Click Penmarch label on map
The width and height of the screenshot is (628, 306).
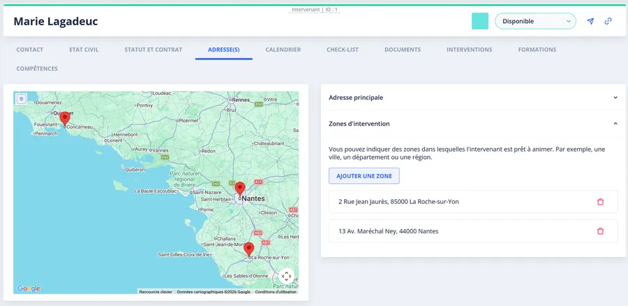click(46, 133)
